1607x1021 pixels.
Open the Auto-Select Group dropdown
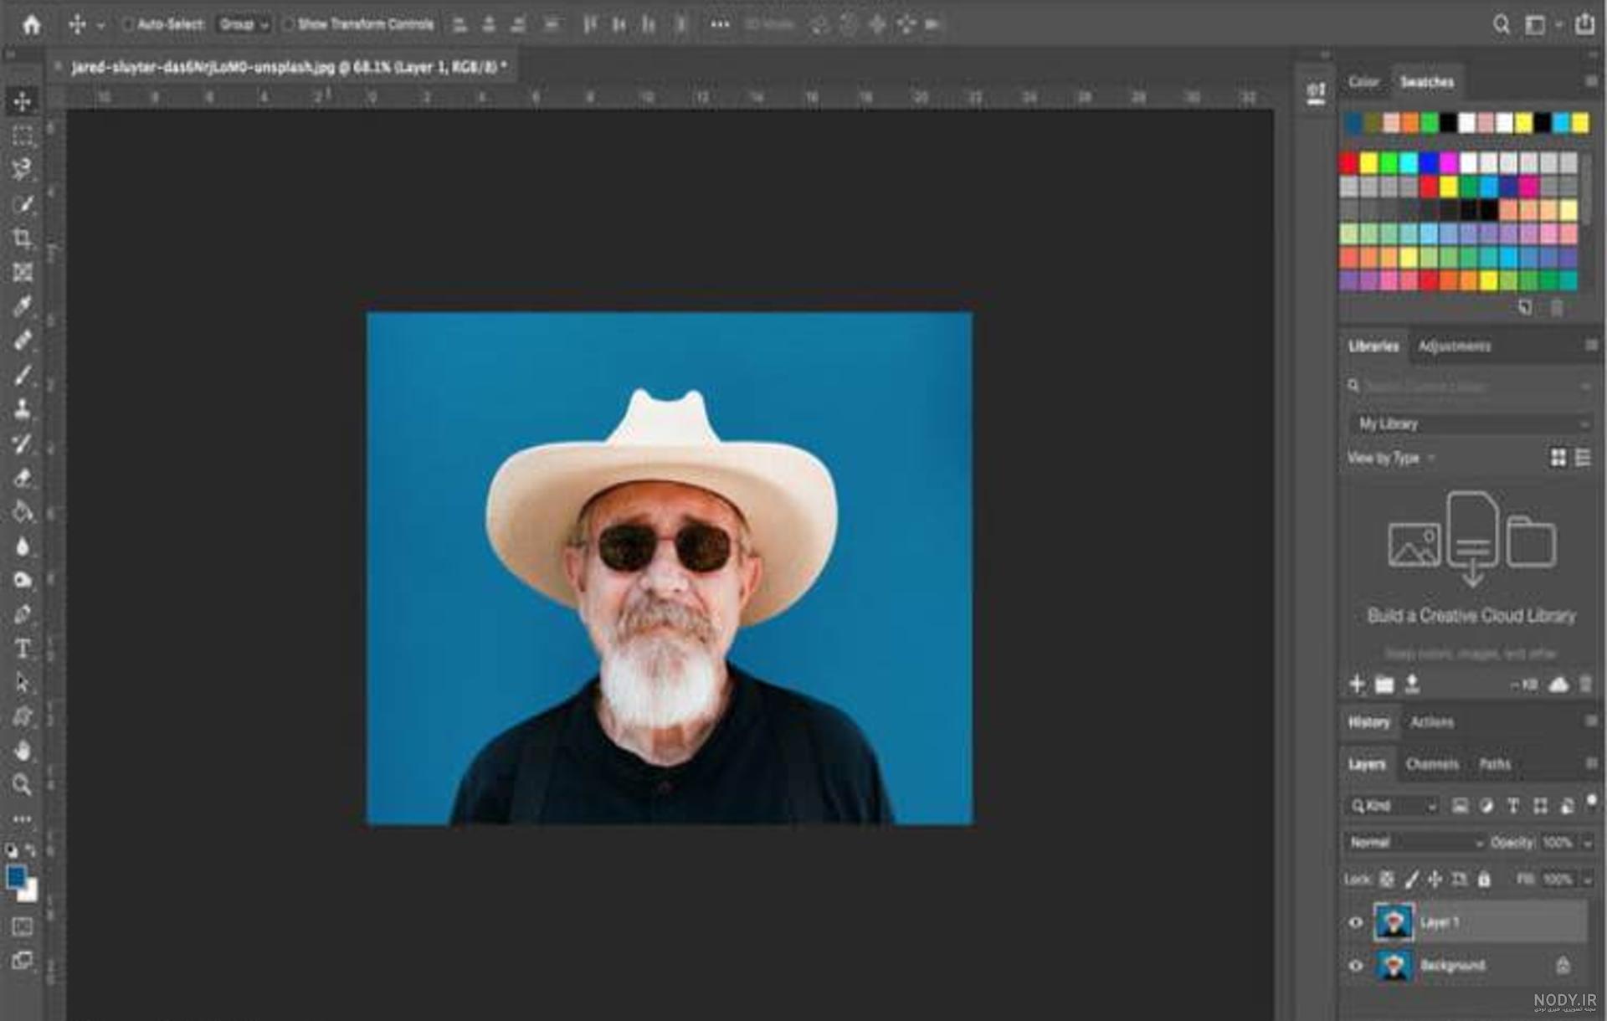point(244,25)
